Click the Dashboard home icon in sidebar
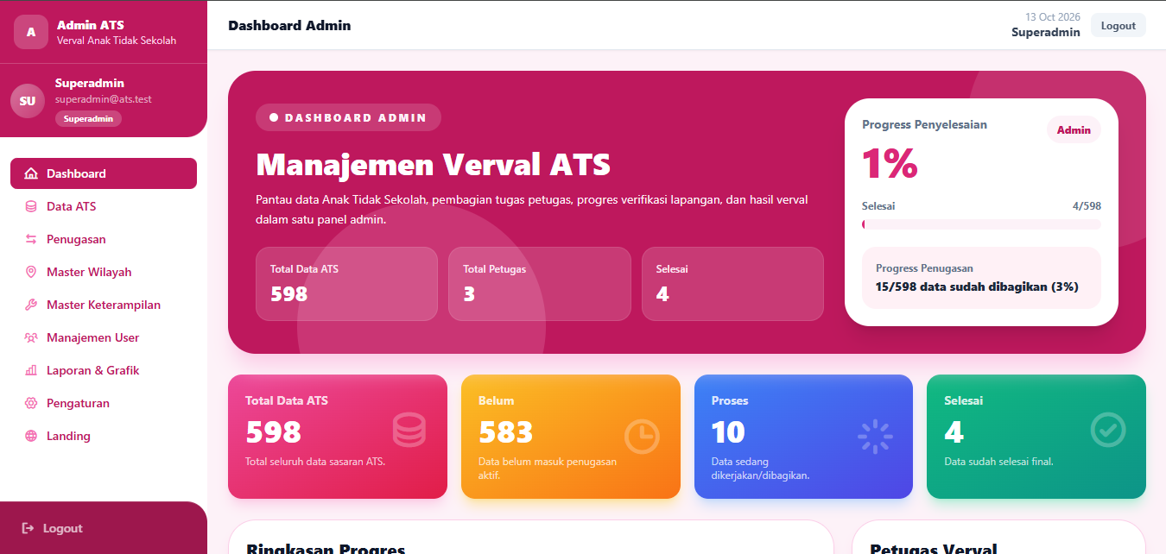 (x=31, y=173)
